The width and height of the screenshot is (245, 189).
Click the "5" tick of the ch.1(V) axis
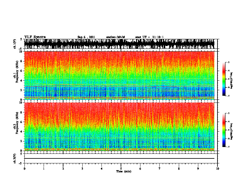coord(21,40)
